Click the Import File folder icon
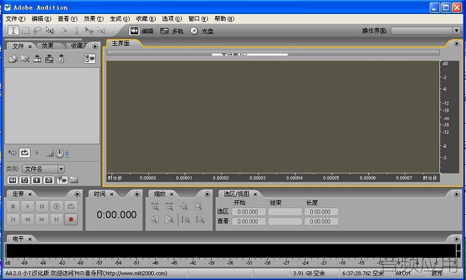 coord(13,59)
